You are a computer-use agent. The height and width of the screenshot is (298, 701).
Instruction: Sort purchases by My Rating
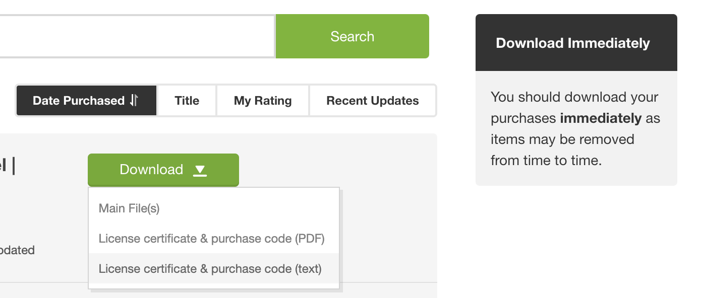pyautogui.click(x=263, y=101)
